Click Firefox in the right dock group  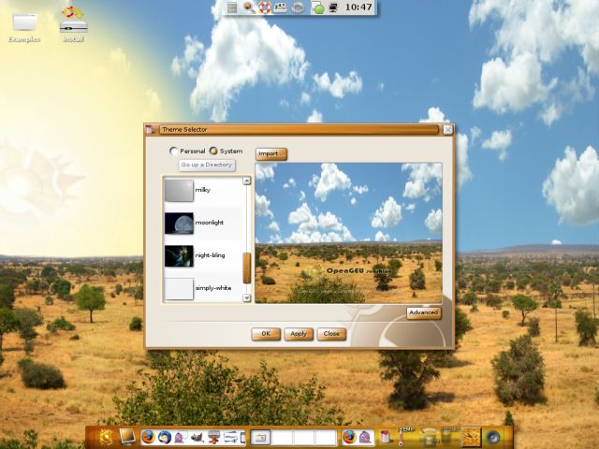pos(349,437)
